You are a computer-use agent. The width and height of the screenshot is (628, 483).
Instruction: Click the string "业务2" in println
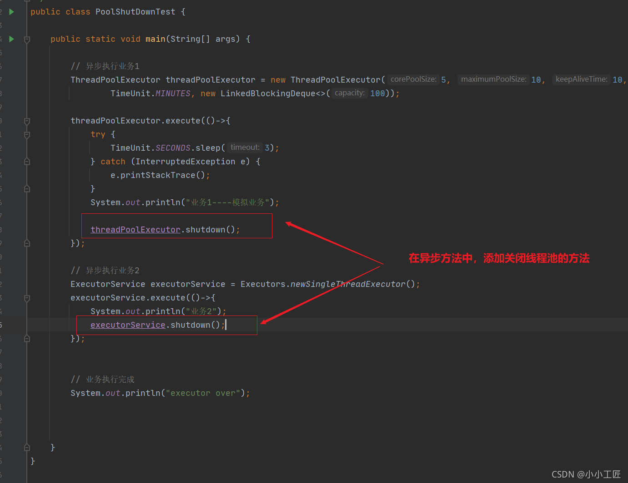[x=201, y=311]
